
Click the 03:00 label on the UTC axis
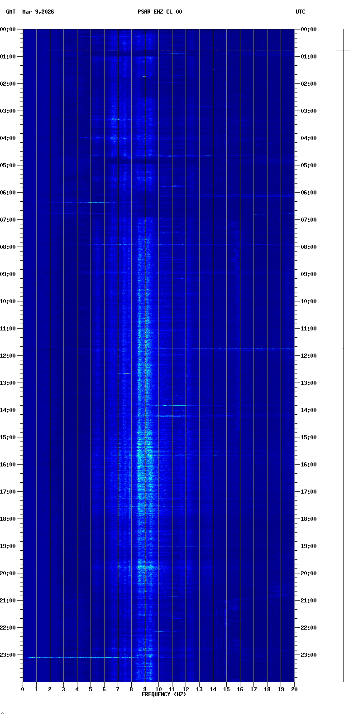coord(309,111)
